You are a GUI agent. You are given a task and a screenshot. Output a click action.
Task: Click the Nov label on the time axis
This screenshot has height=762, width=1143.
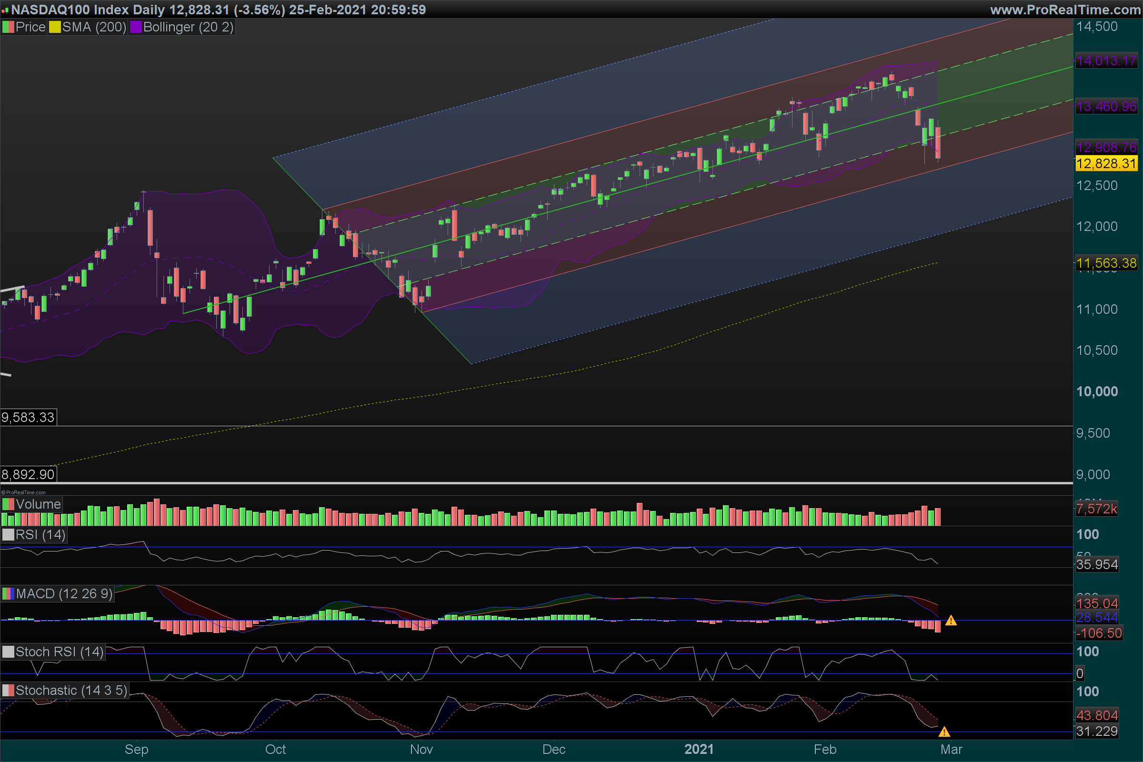pyautogui.click(x=421, y=749)
